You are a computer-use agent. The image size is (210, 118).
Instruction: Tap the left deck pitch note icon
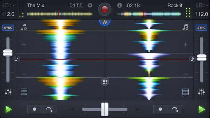click(17, 59)
